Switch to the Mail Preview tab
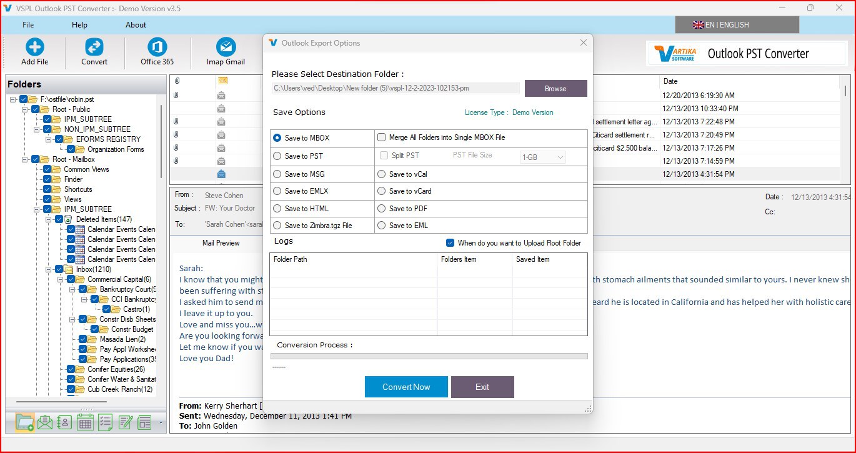This screenshot has height=453, width=856. tap(221, 243)
